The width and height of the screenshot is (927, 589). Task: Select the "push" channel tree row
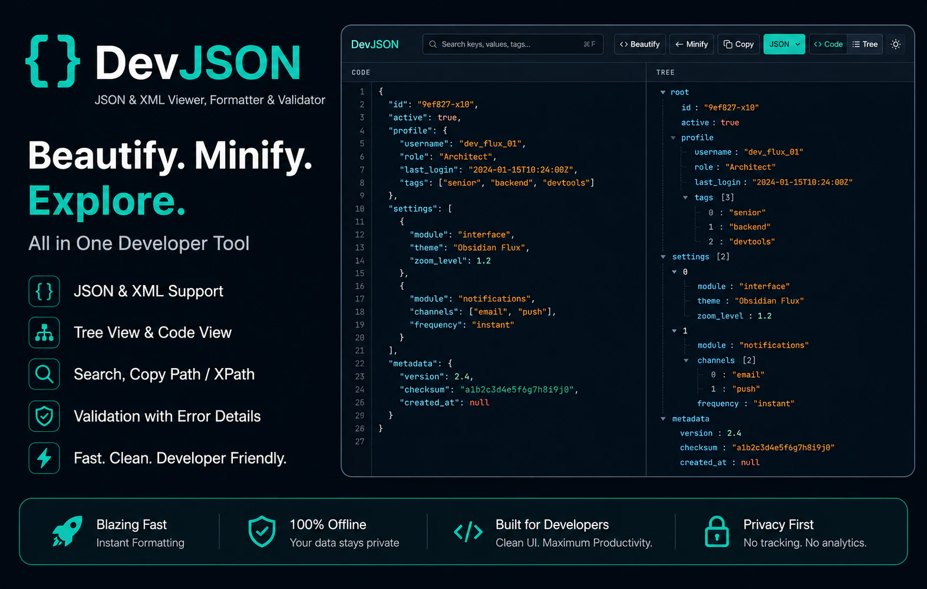pyautogui.click(x=735, y=389)
